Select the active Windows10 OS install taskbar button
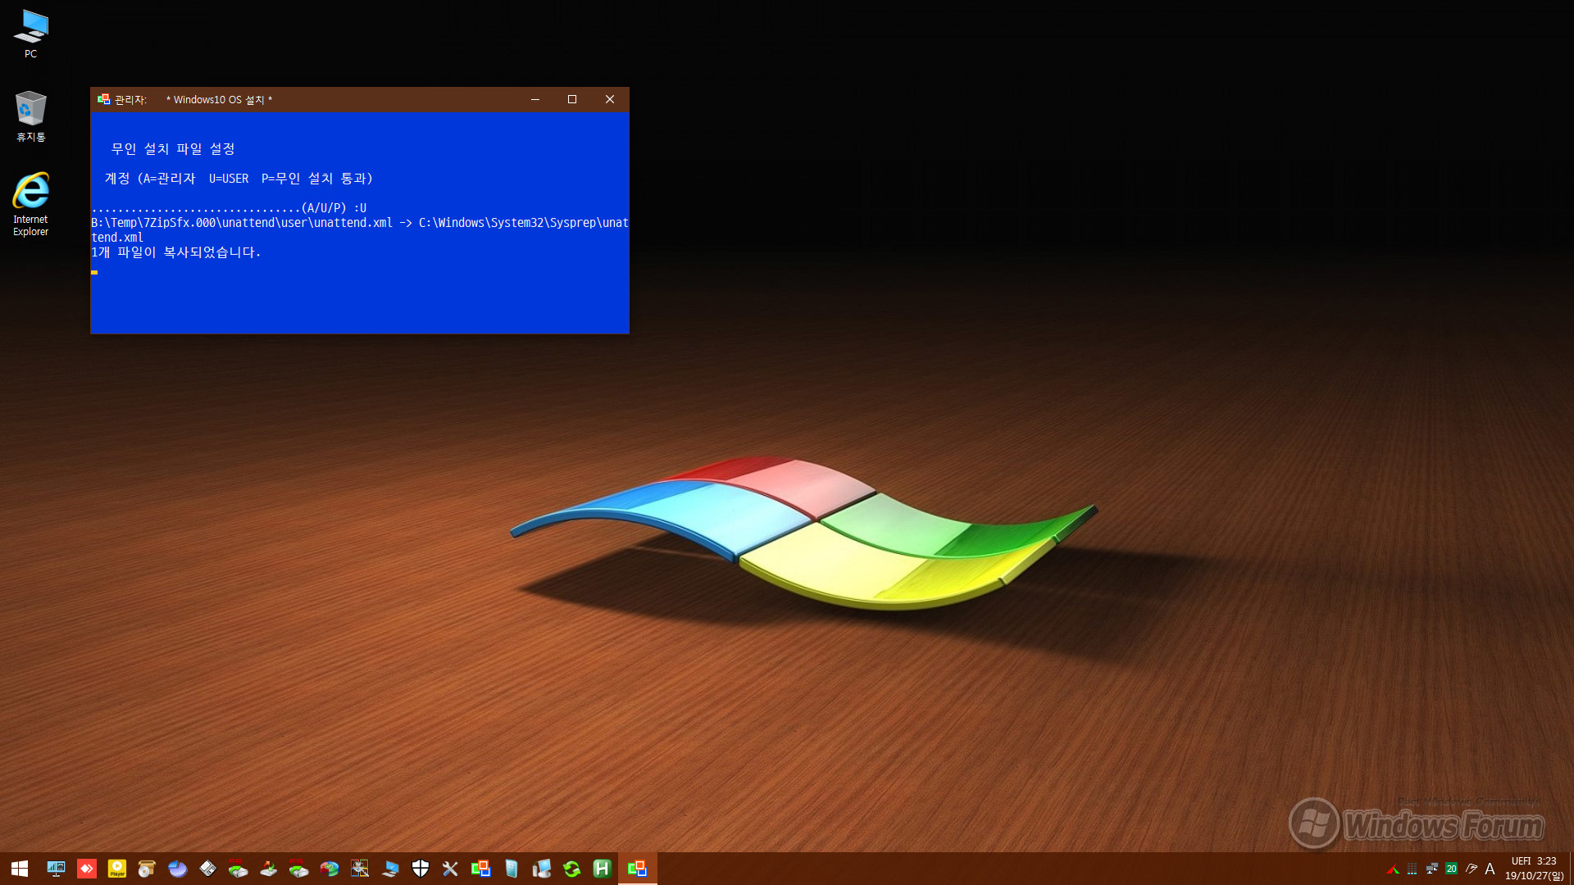This screenshot has width=1574, height=885. [x=637, y=869]
